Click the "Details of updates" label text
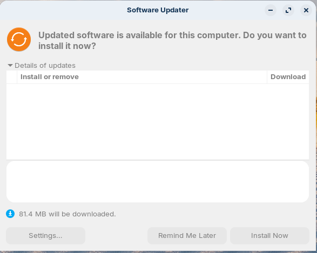317x253 pixels. point(45,65)
